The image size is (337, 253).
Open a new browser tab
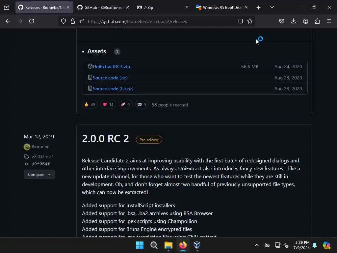pos(259,8)
